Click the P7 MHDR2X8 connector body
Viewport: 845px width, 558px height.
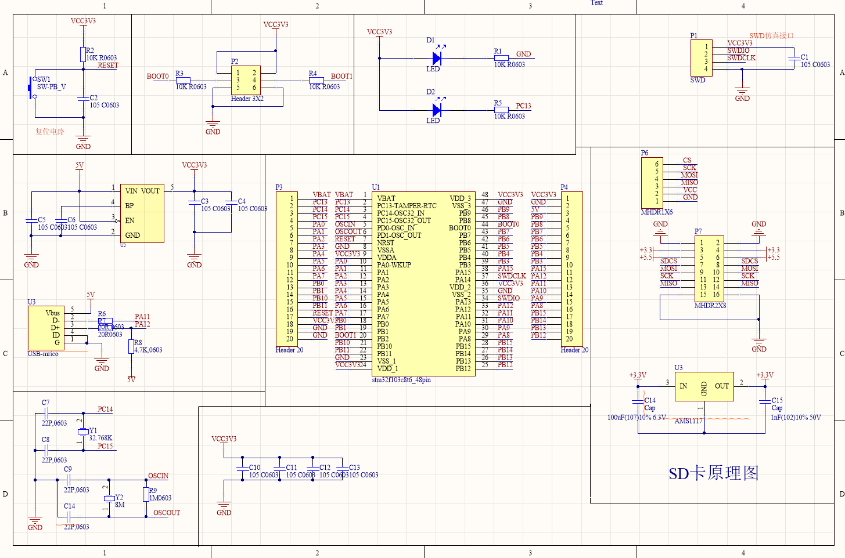[x=709, y=269]
